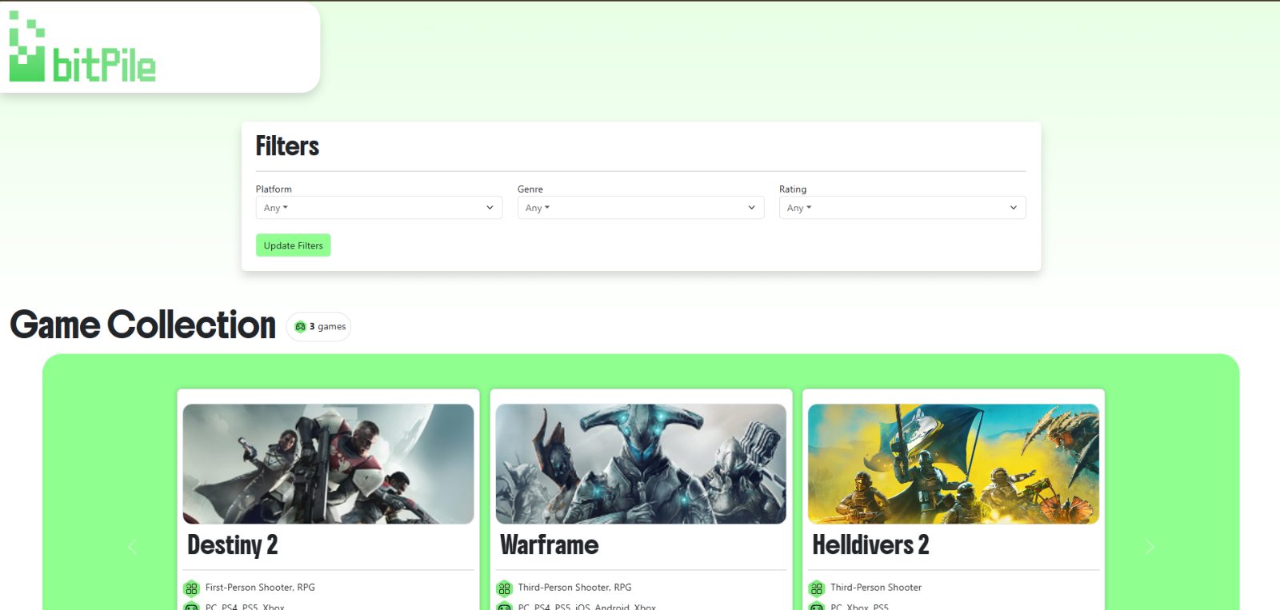Click the bitPile pixel logo

(x=82, y=46)
